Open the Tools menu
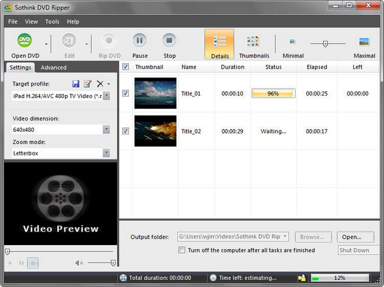384x287 pixels. pos(52,21)
